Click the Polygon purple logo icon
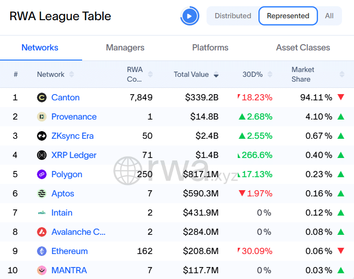The image size is (354, 279). [x=42, y=174]
